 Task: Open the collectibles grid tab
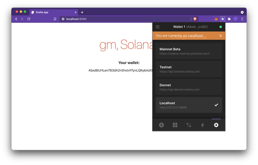click(175, 125)
